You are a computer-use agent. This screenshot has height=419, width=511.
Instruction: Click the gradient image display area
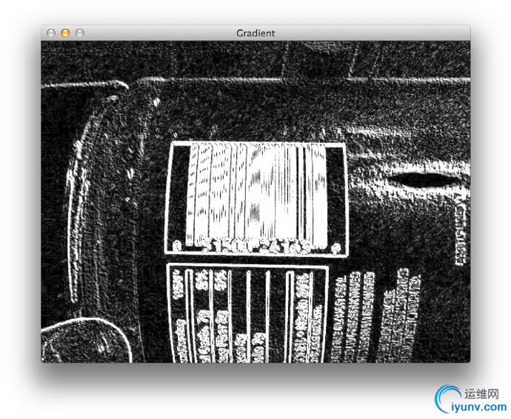pos(255,201)
